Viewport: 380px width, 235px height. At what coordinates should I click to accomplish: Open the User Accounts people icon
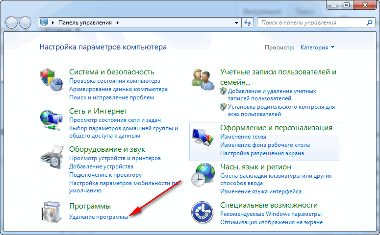(x=203, y=80)
